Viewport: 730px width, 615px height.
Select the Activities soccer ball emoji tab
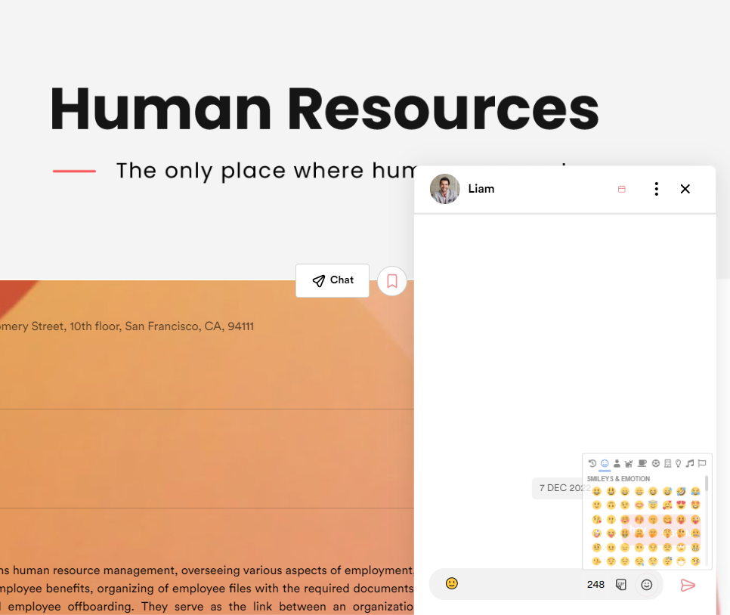(x=654, y=463)
